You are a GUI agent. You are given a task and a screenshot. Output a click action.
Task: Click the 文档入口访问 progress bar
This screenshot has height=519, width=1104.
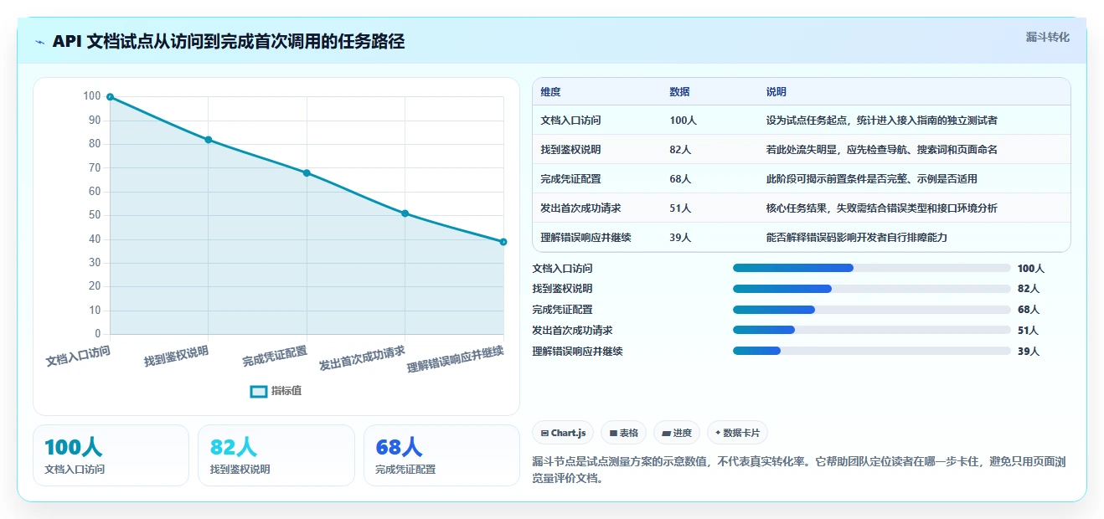[871, 268]
